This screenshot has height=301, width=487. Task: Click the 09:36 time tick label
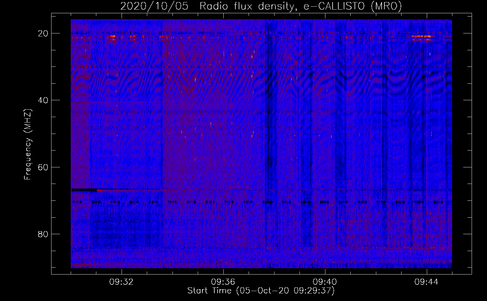[223, 282]
